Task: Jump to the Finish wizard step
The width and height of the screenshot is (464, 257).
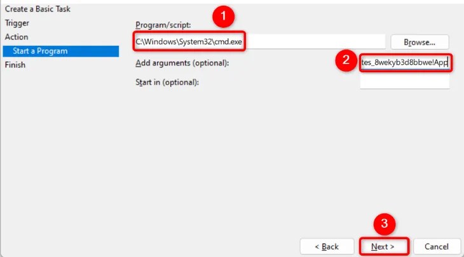Action: pos(15,65)
